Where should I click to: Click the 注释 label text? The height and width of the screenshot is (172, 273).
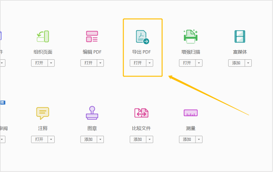(x=43, y=128)
